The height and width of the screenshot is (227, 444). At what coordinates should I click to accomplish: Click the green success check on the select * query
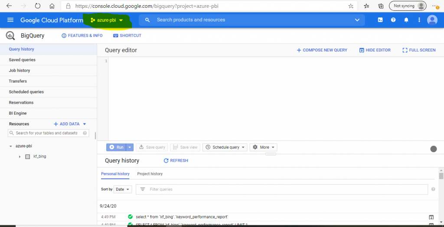pos(130,217)
